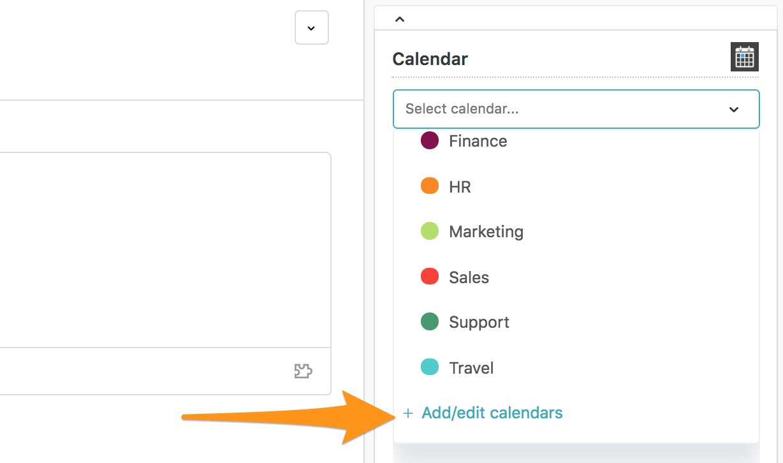
Task: Click the teal Travel color dot
Action: (x=430, y=367)
